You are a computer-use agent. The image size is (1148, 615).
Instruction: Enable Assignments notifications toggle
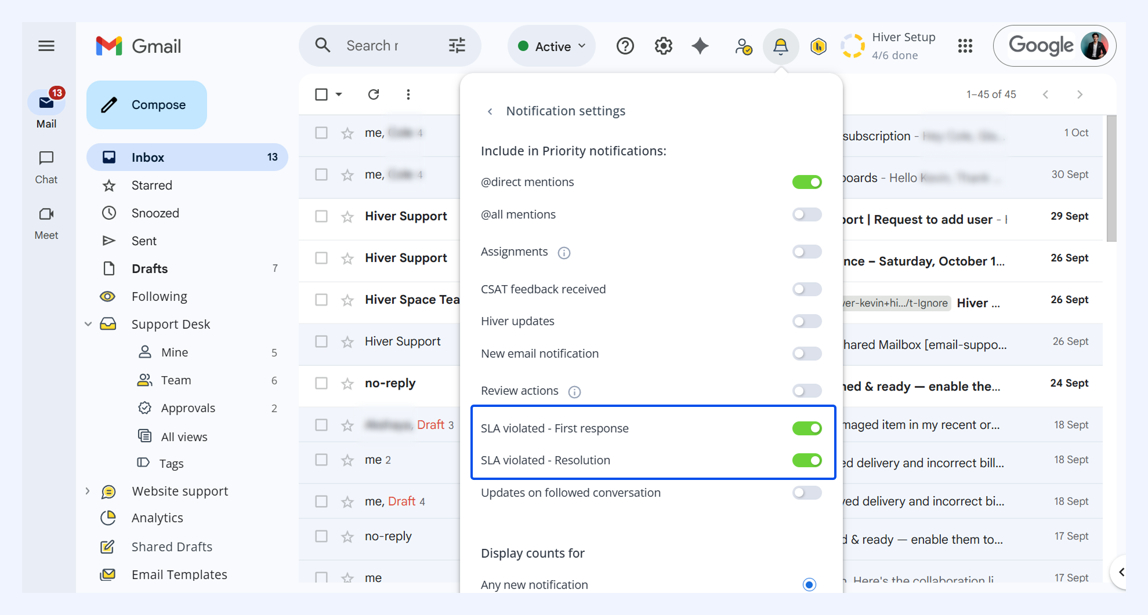[807, 252]
